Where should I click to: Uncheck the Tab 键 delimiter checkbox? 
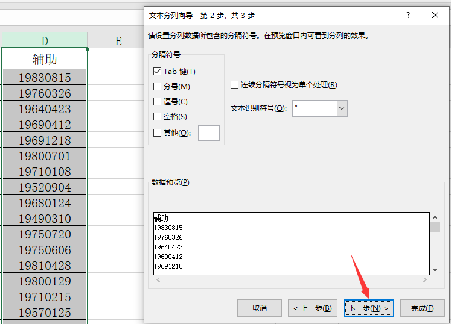158,72
